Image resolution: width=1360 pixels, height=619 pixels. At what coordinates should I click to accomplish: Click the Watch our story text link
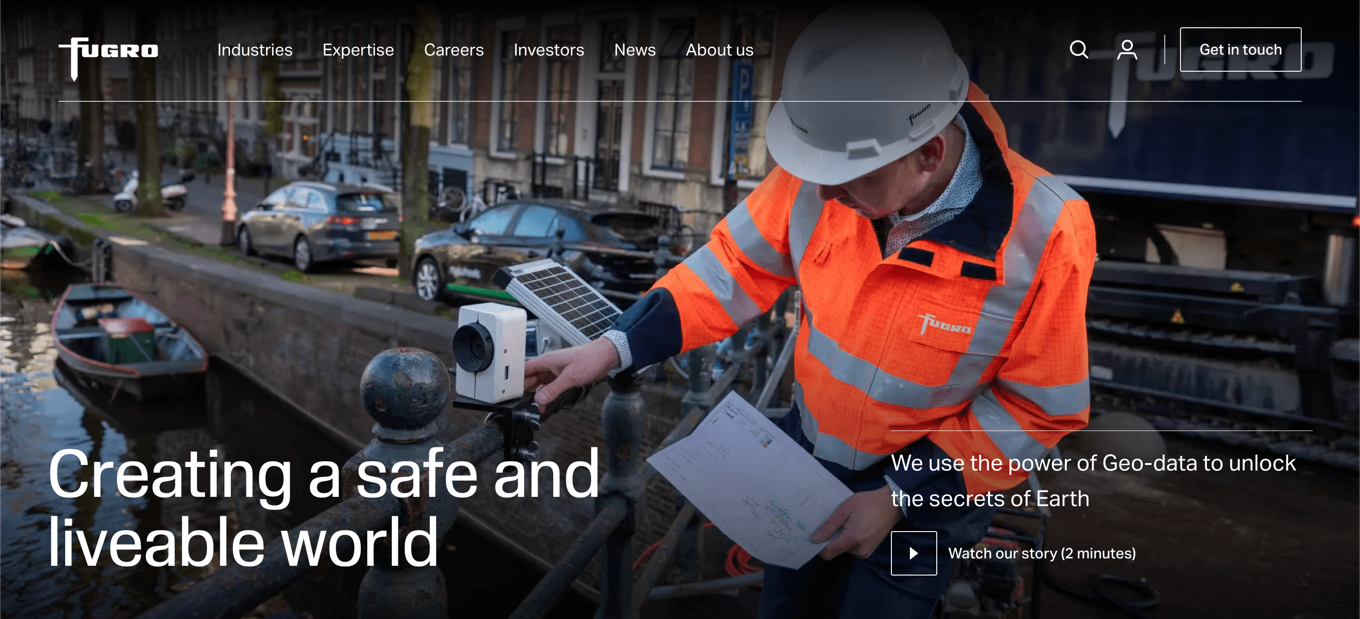[1041, 553]
